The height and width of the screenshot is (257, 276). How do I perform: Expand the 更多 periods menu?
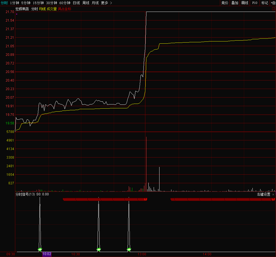(x=105, y=3)
